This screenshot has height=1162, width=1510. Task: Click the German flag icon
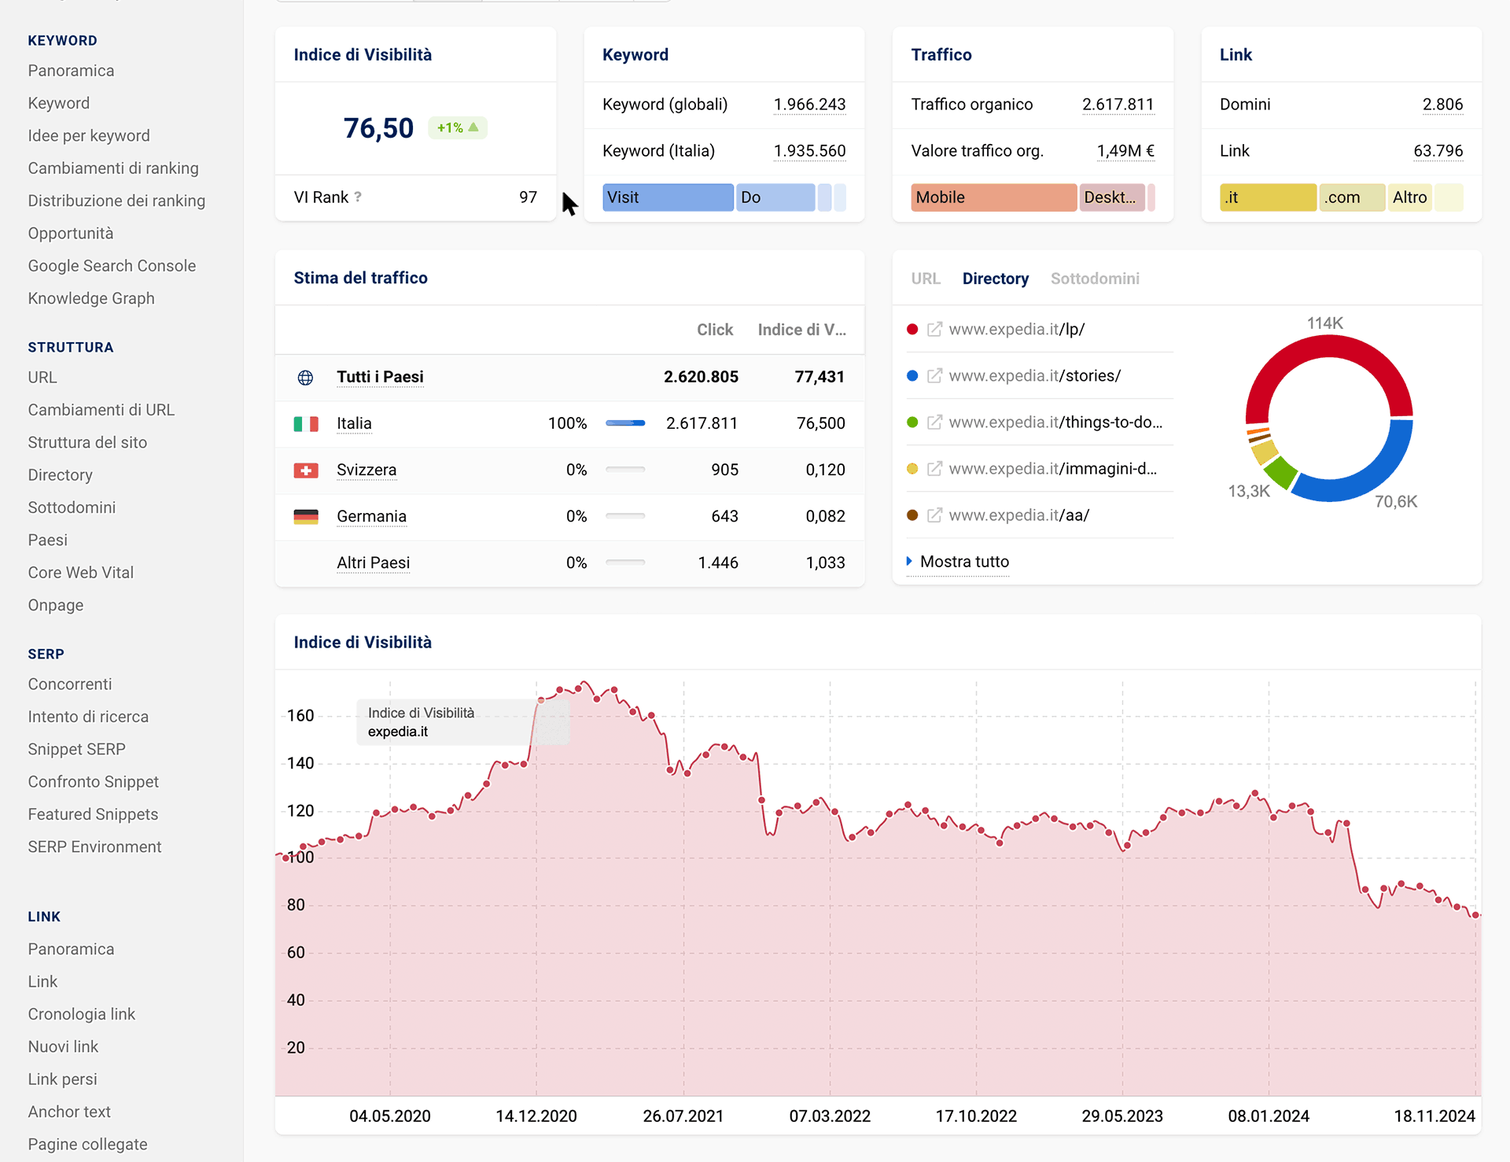(x=306, y=517)
